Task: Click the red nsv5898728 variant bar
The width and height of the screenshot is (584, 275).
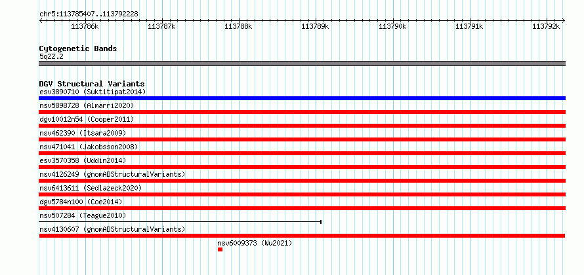Action: 302,112
